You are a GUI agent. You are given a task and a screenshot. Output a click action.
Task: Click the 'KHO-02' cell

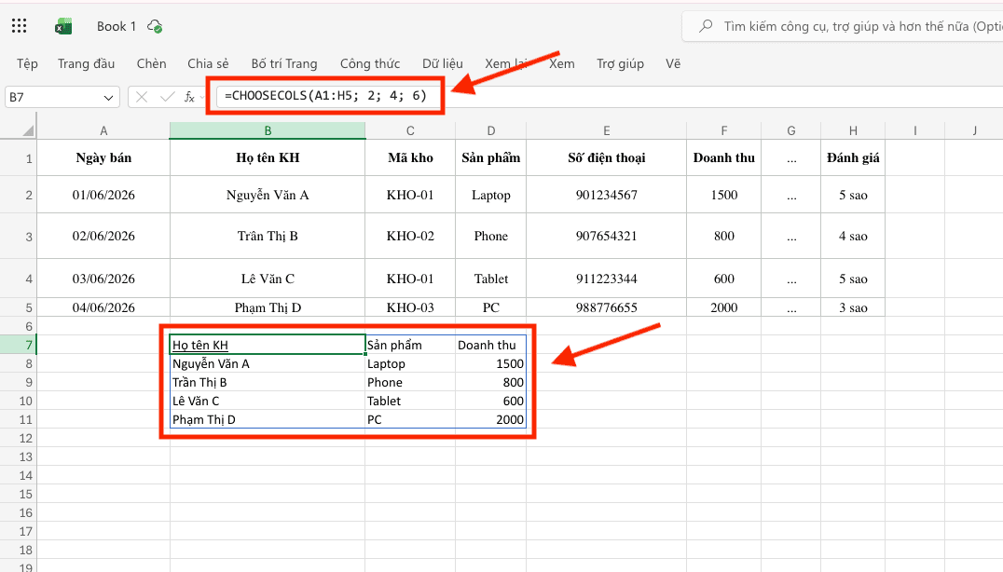pos(410,236)
